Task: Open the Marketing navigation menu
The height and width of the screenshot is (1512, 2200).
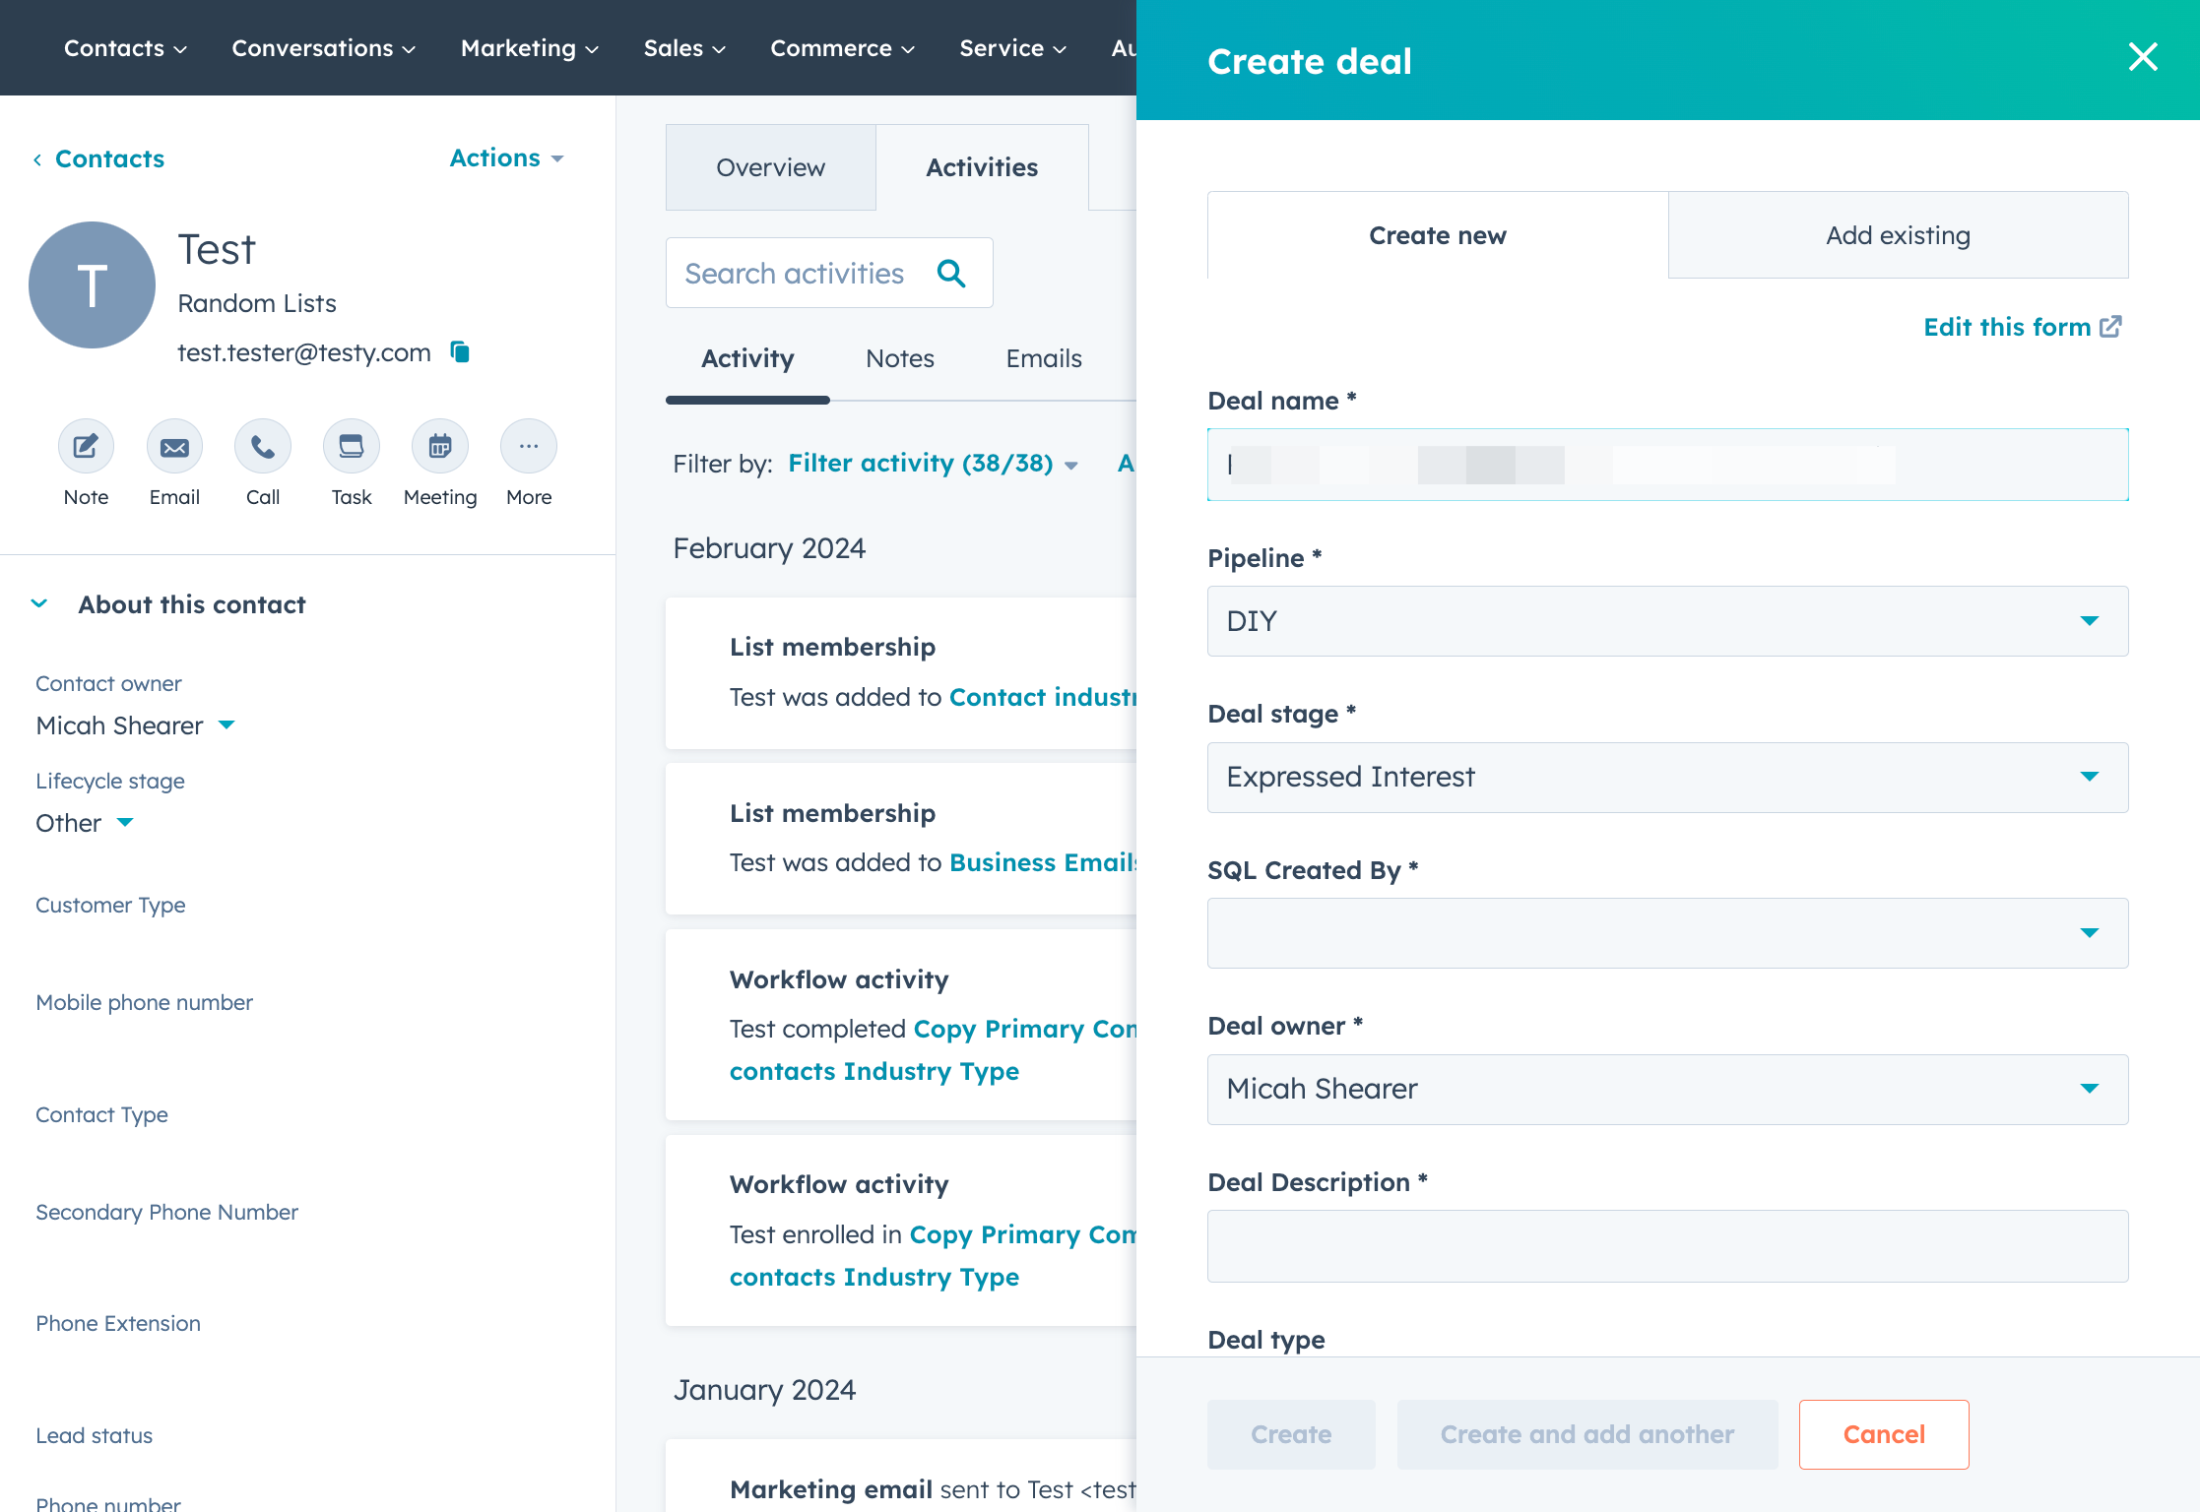Action: 530,48
